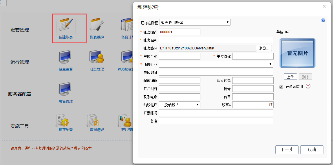This screenshot has height=165, width=333.
Task: Focus the 税率% input field
Action: [x=253, y=105]
